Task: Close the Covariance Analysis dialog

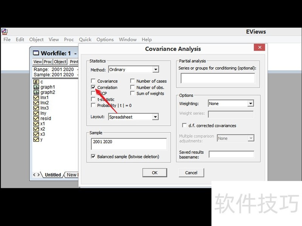Action: point(259,47)
